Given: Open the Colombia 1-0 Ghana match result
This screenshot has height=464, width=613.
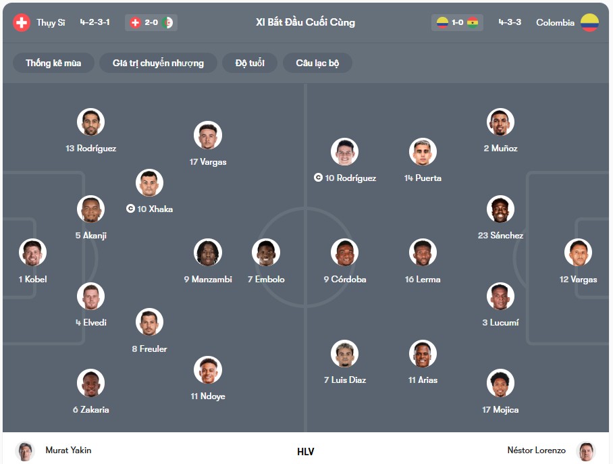Looking at the screenshot, I should point(457,23).
